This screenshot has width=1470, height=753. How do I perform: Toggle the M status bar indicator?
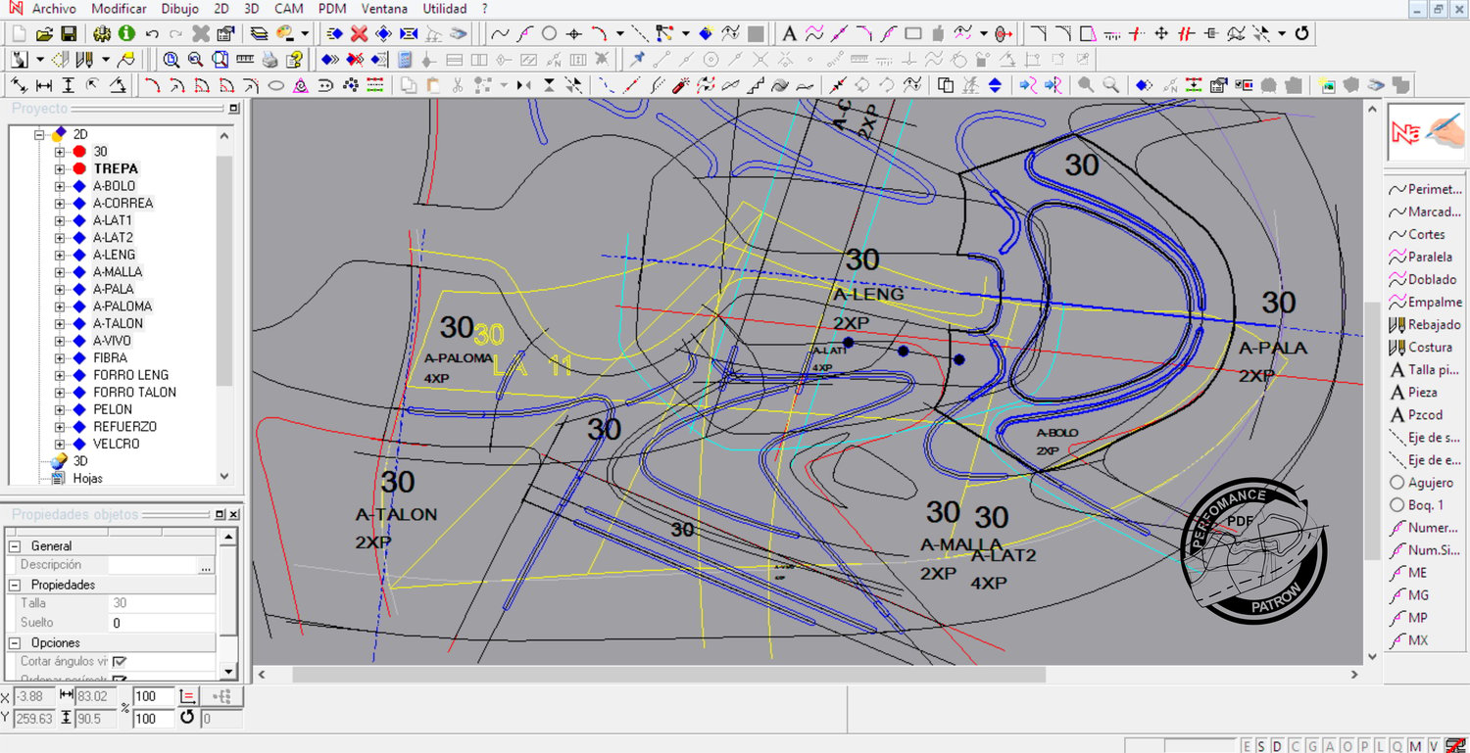click(1415, 746)
